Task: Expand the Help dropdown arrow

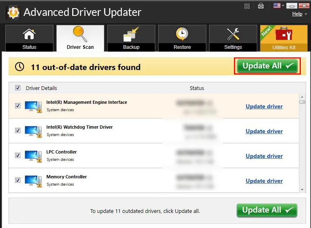Action: [x=306, y=14]
